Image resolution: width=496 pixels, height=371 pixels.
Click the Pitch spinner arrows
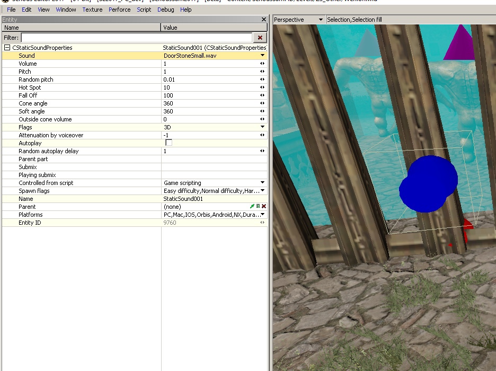coord(262,72)
